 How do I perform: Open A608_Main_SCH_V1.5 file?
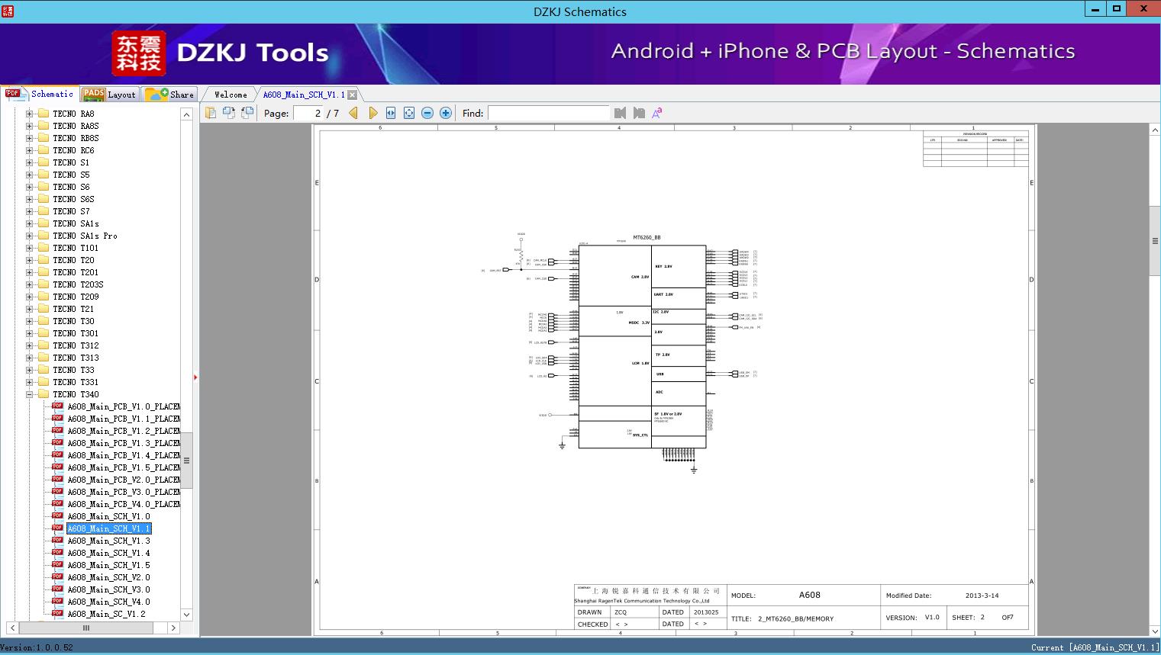click(108, 565)
